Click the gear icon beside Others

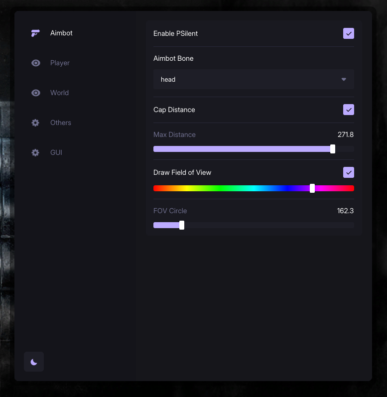point(35,123)
